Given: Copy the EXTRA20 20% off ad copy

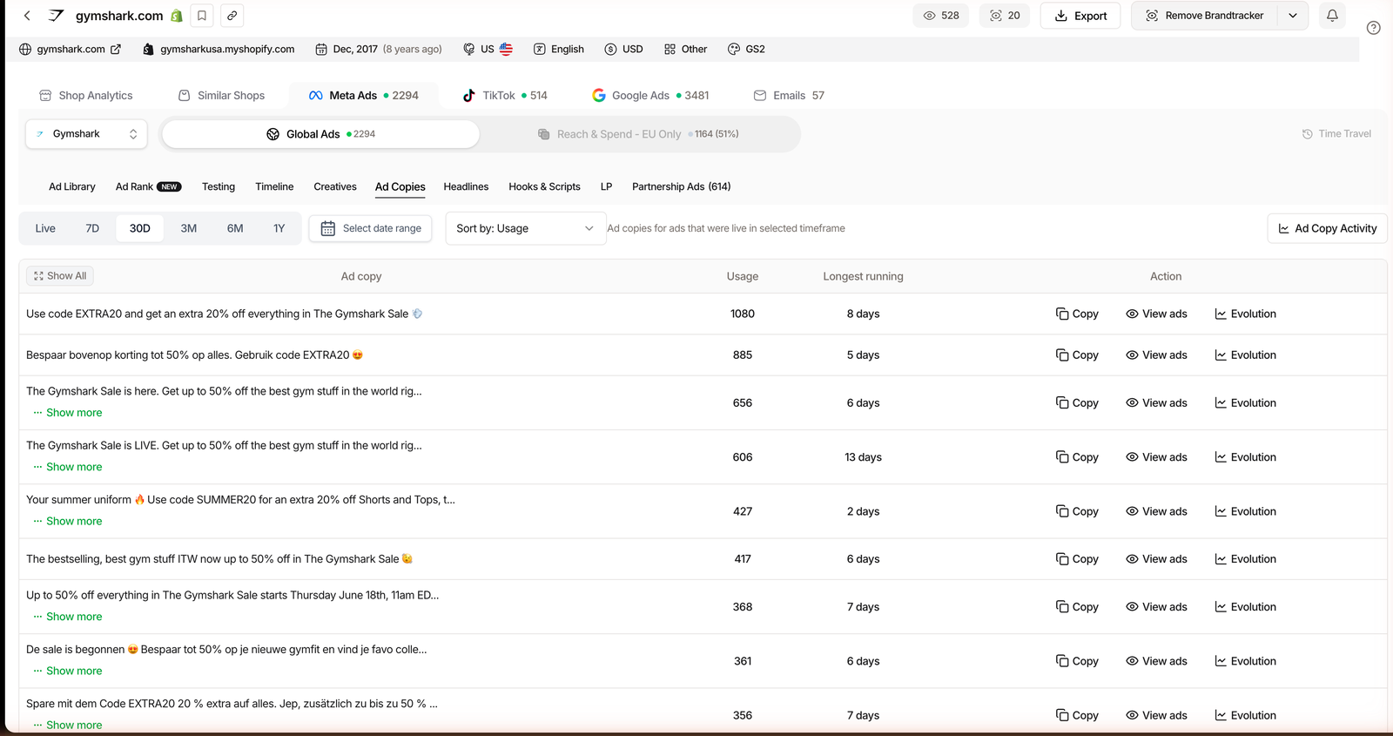Looking at the screenshot, I should point(1077,314).
